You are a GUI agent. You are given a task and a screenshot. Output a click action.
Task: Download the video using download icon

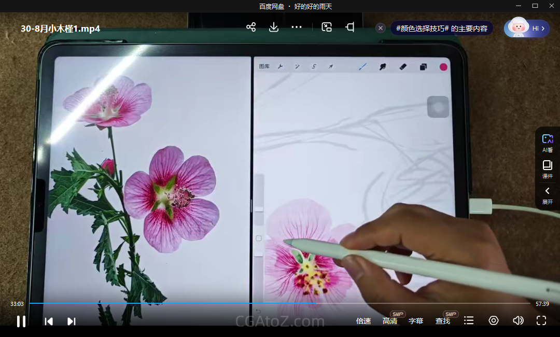click(274, 27)
